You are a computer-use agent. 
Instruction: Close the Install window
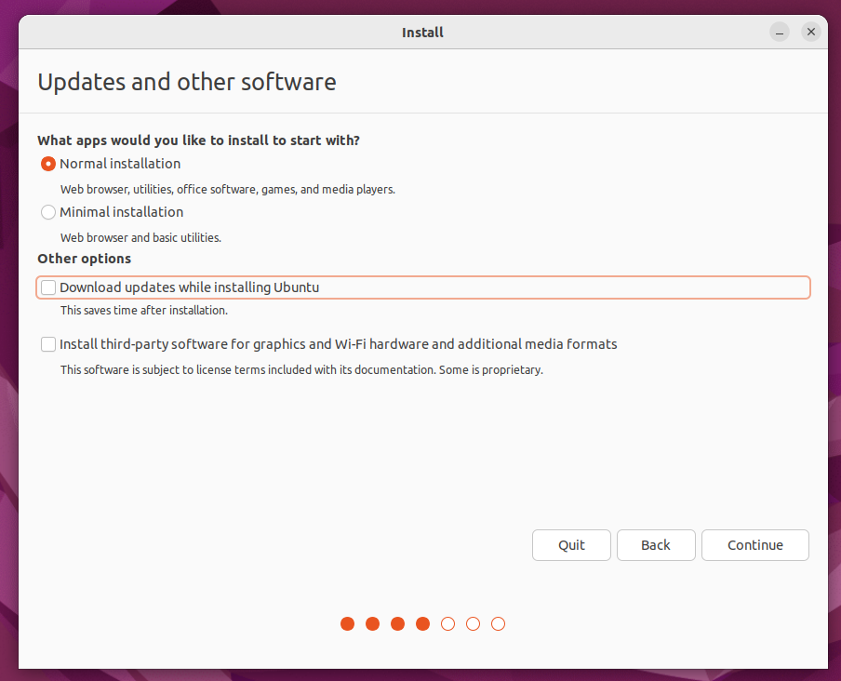point(810,31)
